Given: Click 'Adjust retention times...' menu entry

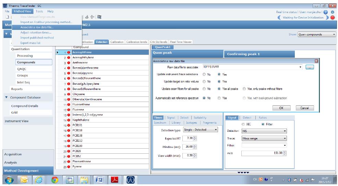Looking at the screenshot, I should click(x=34, y=32).
